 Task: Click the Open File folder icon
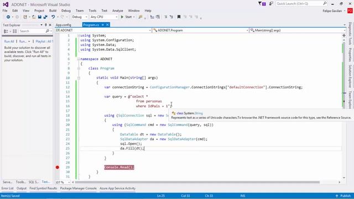34,17
